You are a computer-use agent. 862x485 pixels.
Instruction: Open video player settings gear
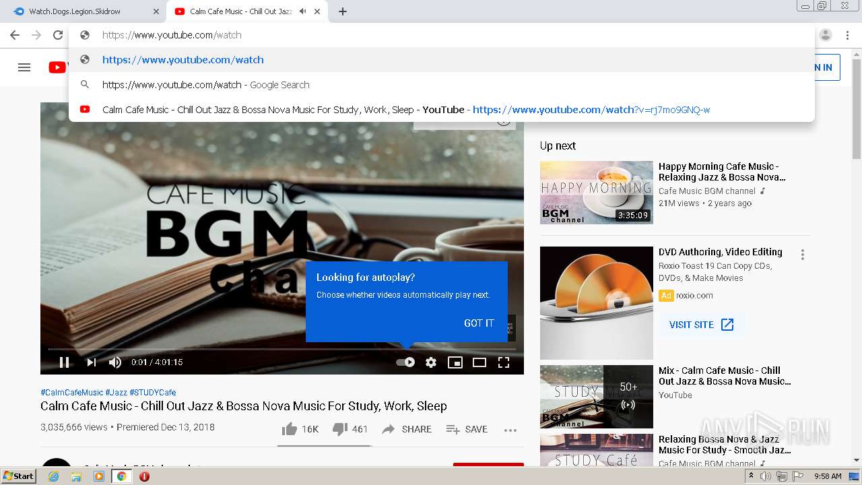[431, 362]
